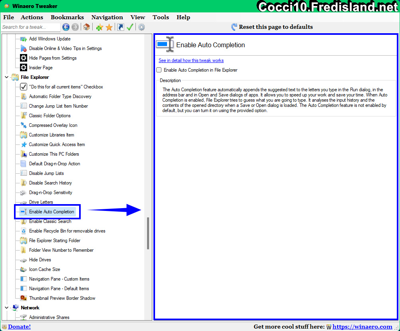Select Drag-n-Drop Sensitivity item
This screenshot has width=400, height=331.
click(x=50, y=193)
